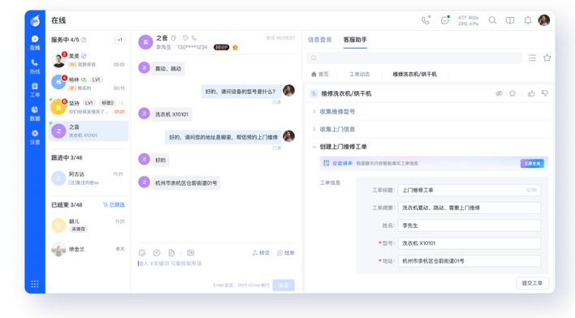Open favorites star icon beside search
Viewport: 576px width, 318px height.
click(x=547, y=58)
